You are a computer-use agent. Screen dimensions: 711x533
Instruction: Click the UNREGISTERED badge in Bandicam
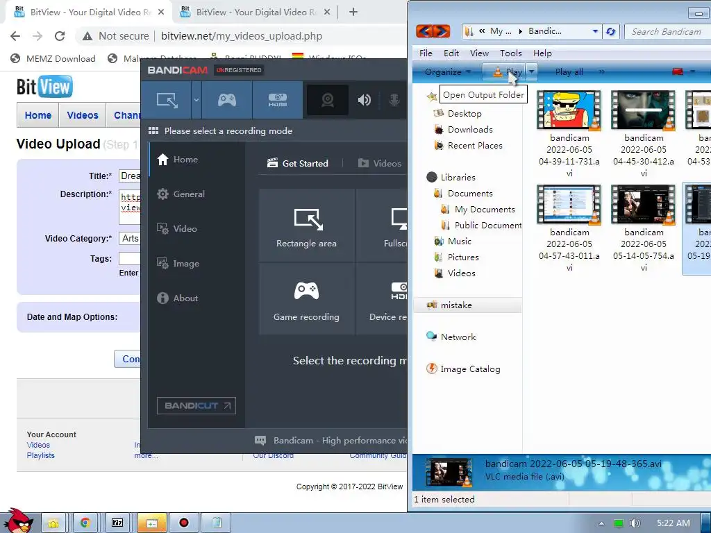(239, 70)
